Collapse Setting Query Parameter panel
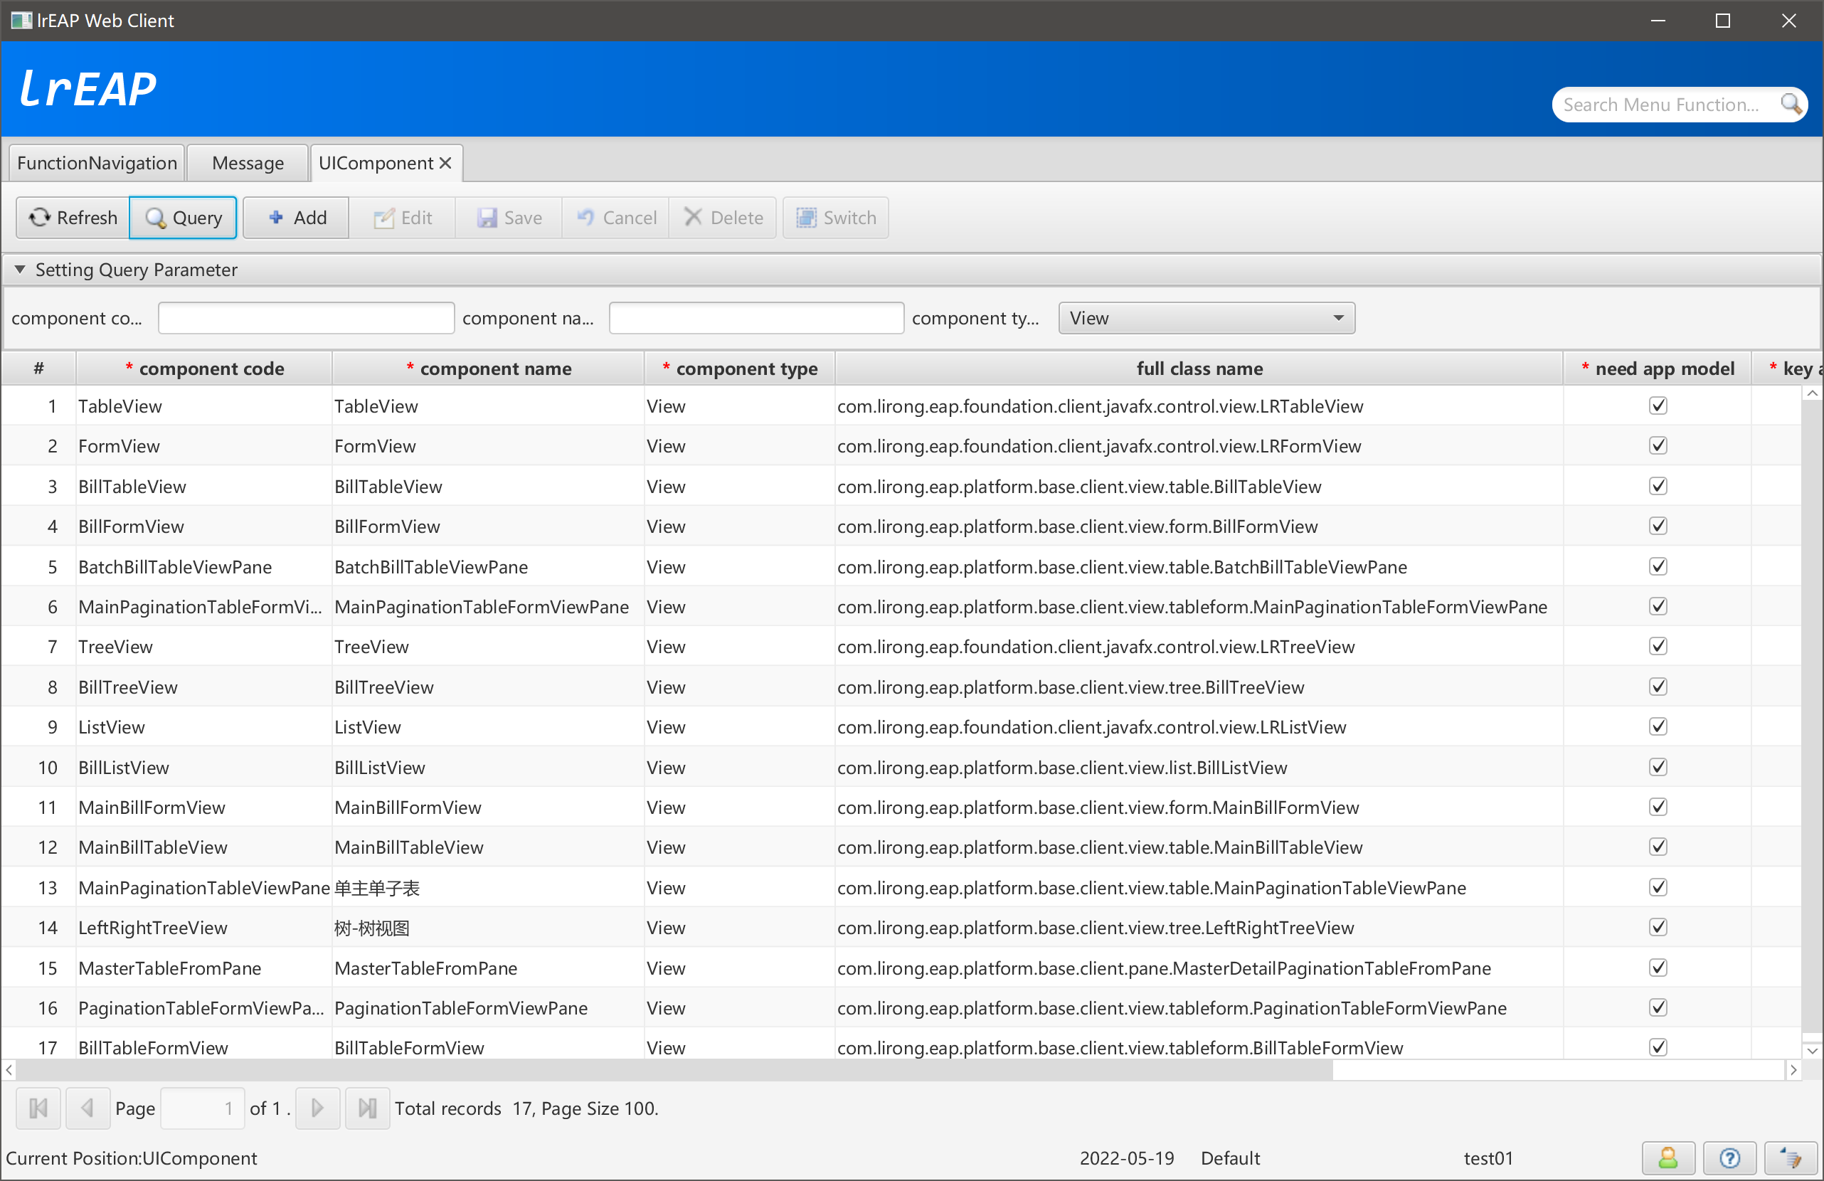The width and height of the screenshot is (1824, 1181). point(20,270)
